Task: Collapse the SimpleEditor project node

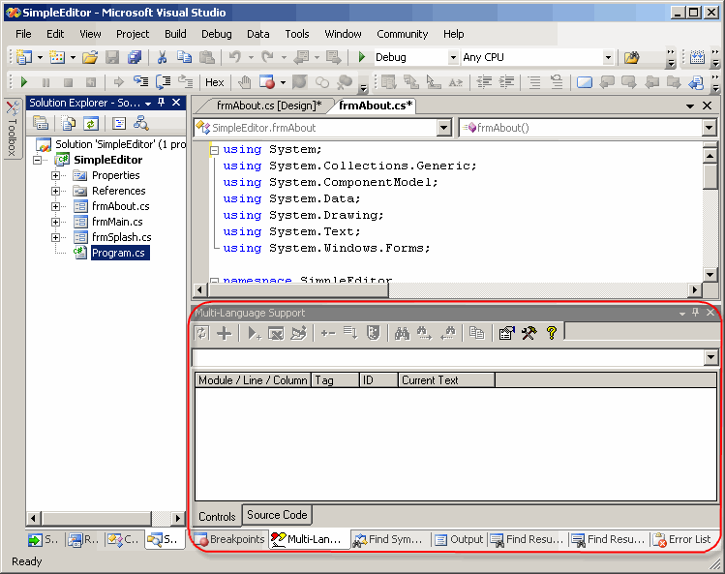Action: [x=39, y=160]
